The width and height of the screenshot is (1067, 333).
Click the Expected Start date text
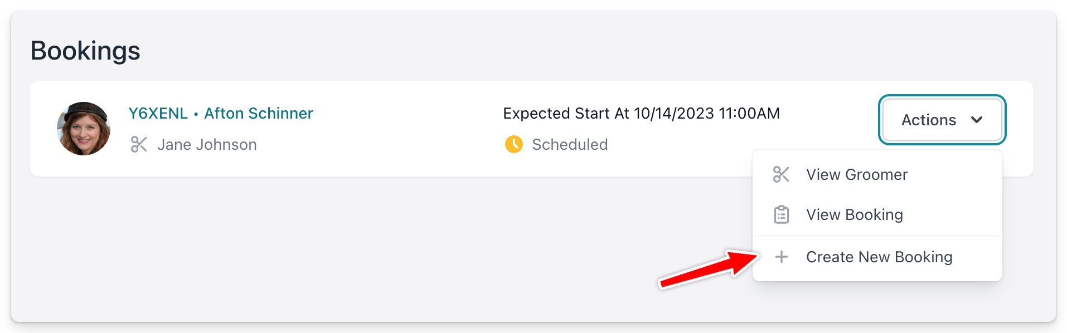point(641,113)
